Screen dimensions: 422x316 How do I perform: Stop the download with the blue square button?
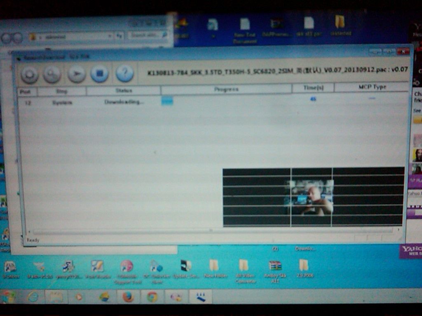(x=99, y=74)
